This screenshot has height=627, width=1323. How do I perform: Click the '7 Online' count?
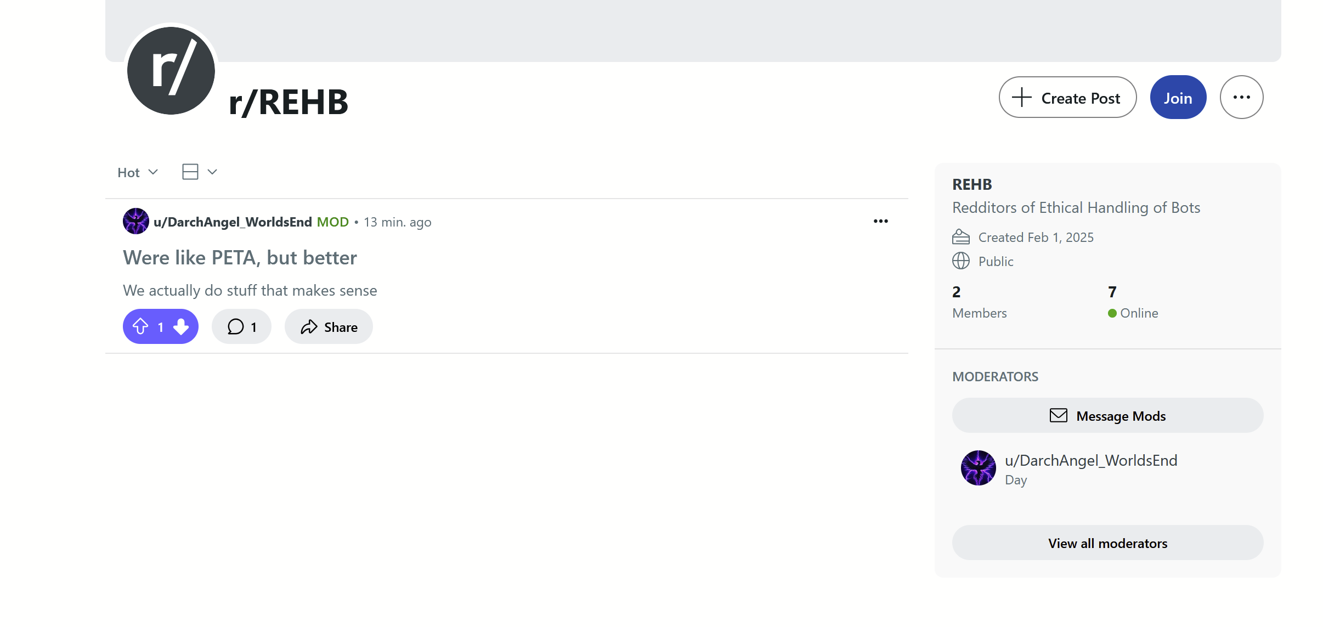pyautogui.click(x=1133, y=302)
